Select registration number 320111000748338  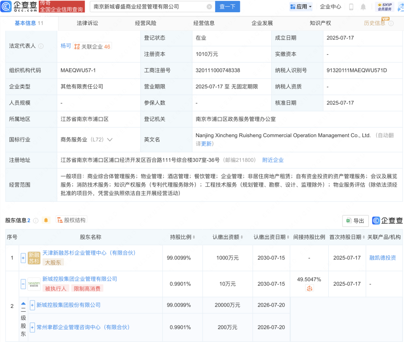(218, 70)
